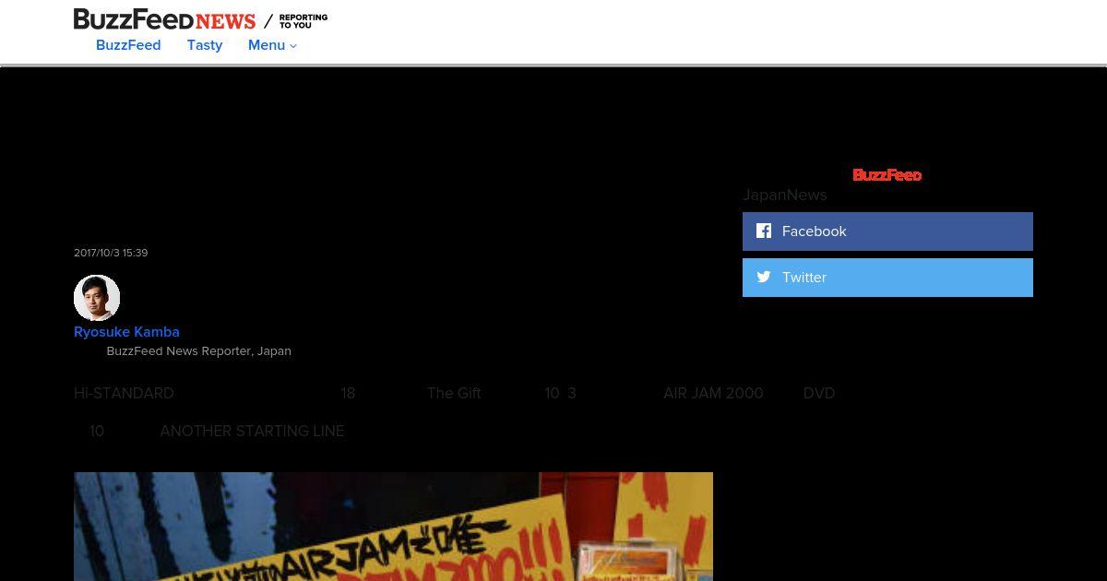Click the red BuzzFeed sidebar logo
Screen dimensions: 1107x581
click(x=887, y=175)
